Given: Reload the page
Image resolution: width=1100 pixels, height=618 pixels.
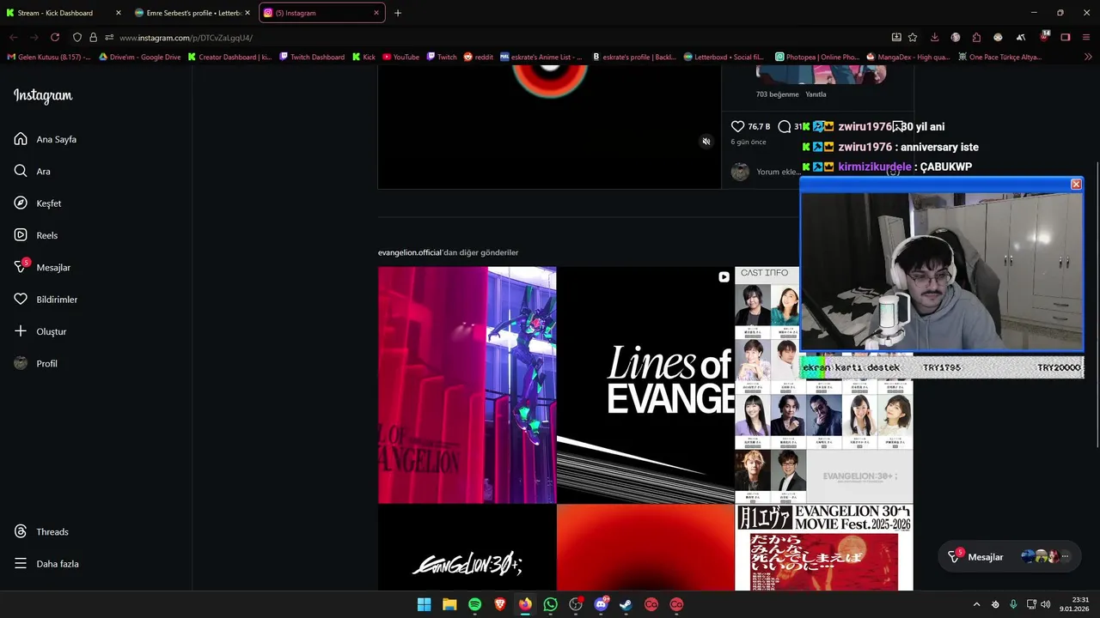Looking at the screenshot, I should tap(55, 38).
